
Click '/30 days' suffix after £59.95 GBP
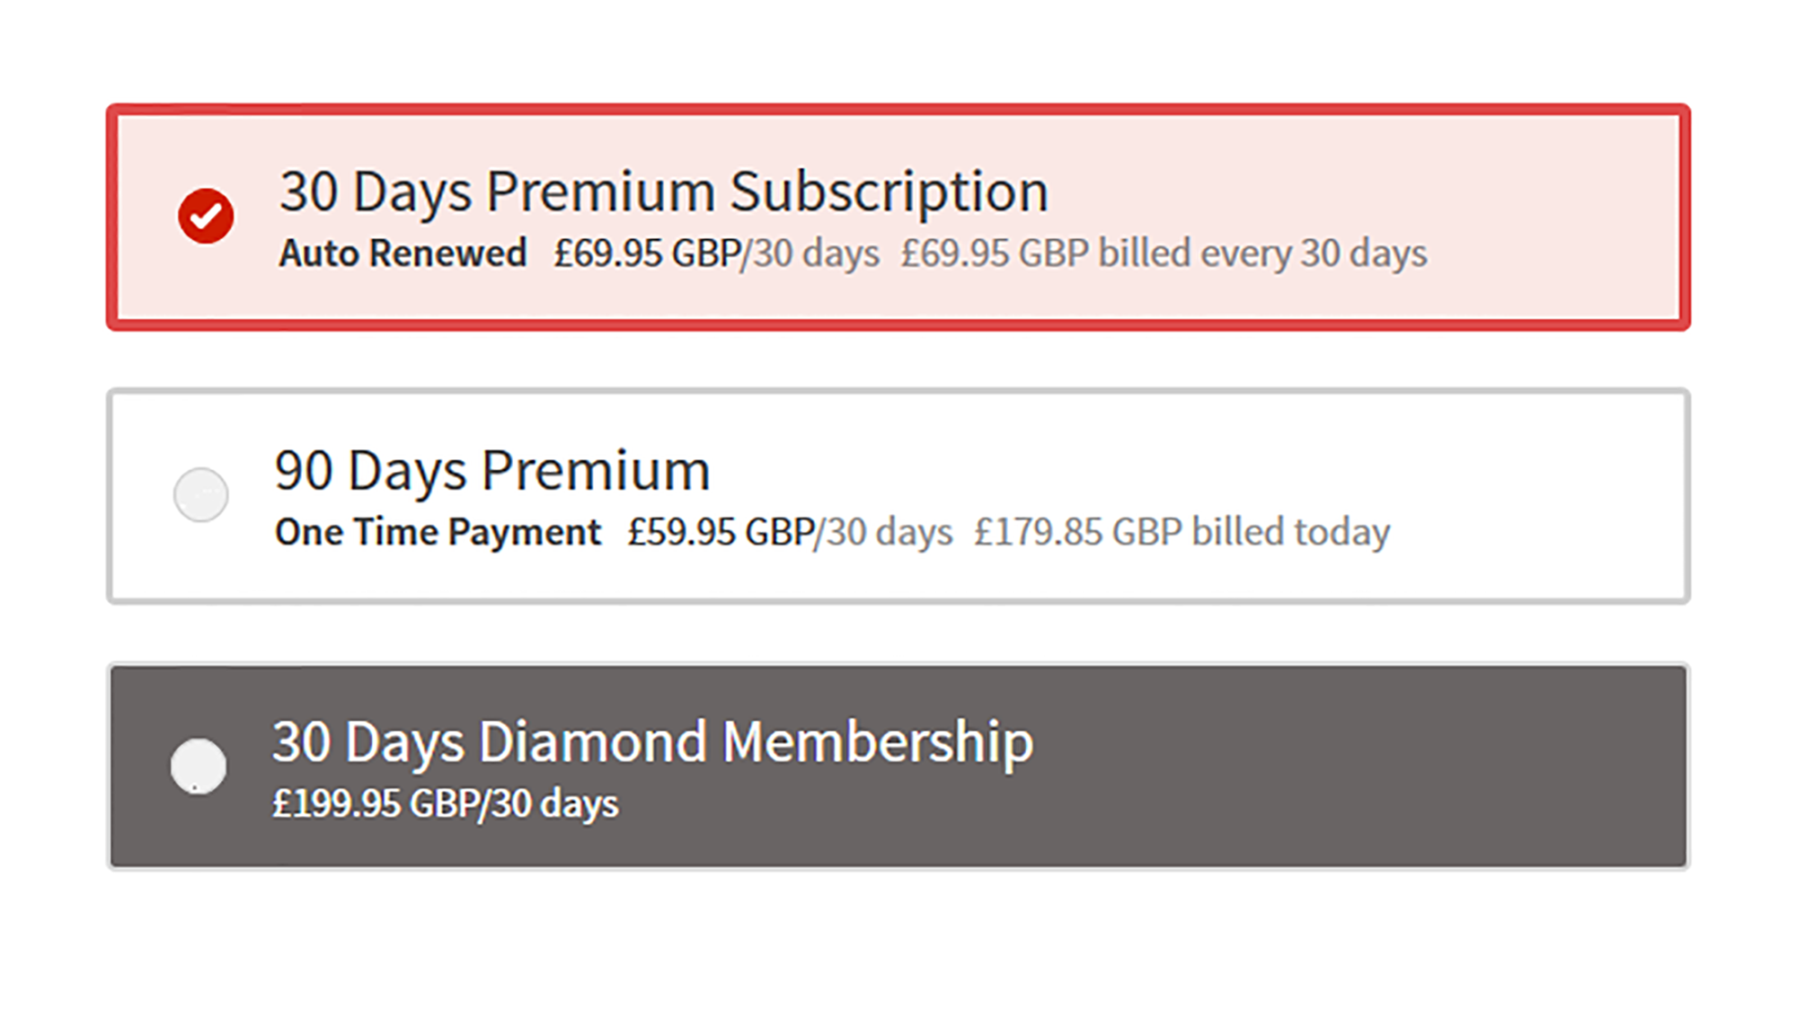[884, 531]
